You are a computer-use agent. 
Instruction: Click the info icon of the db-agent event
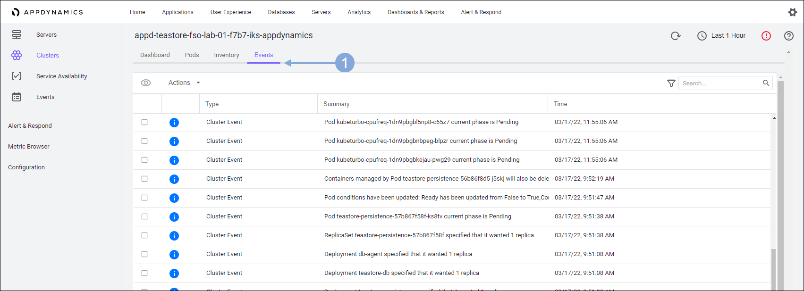[174, 255]
